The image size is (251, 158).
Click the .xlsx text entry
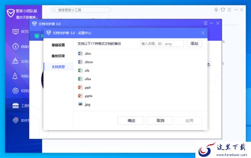point(88,79)
